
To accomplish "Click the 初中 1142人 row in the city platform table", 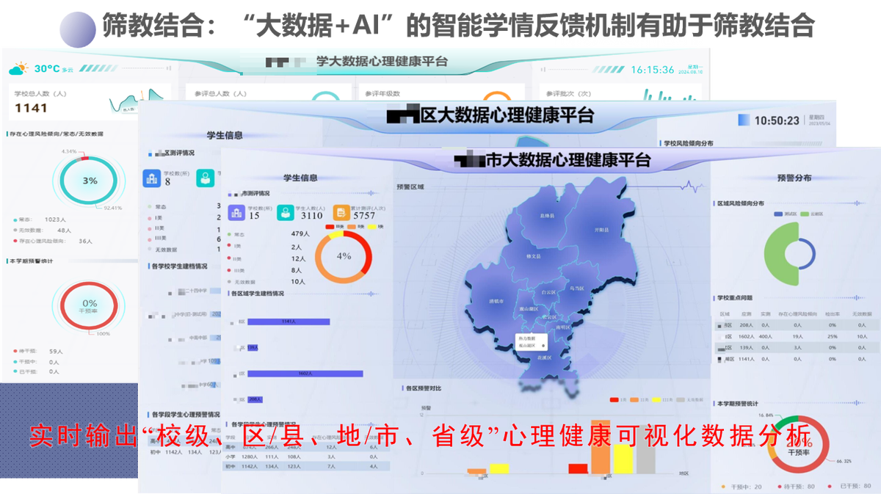I will point(305,466).
